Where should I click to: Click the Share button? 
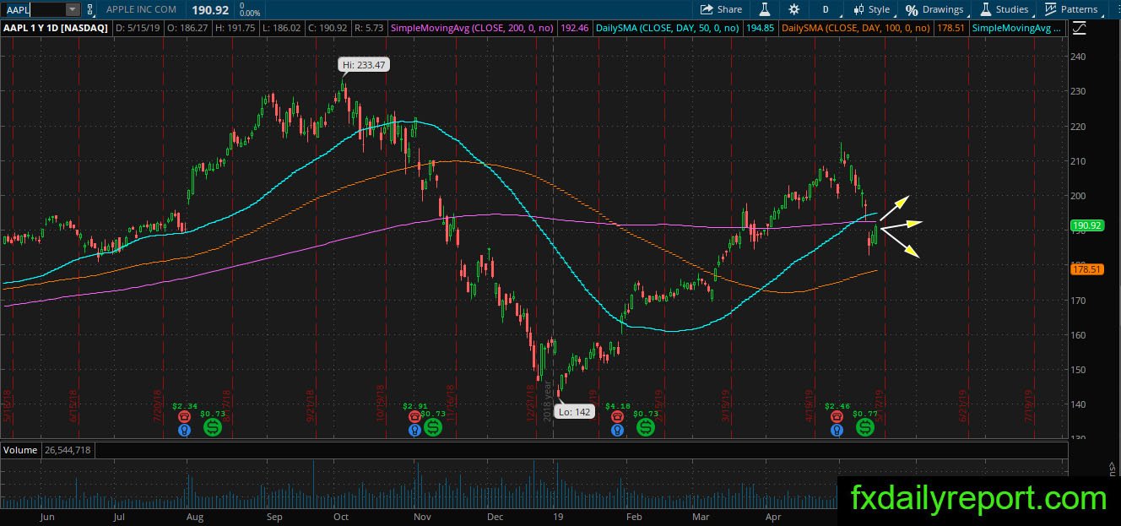[x=722, y=9]
